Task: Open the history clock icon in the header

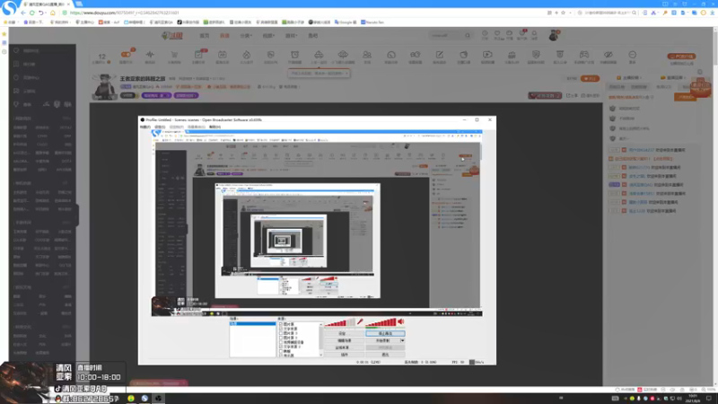Action: click(485, 33)
